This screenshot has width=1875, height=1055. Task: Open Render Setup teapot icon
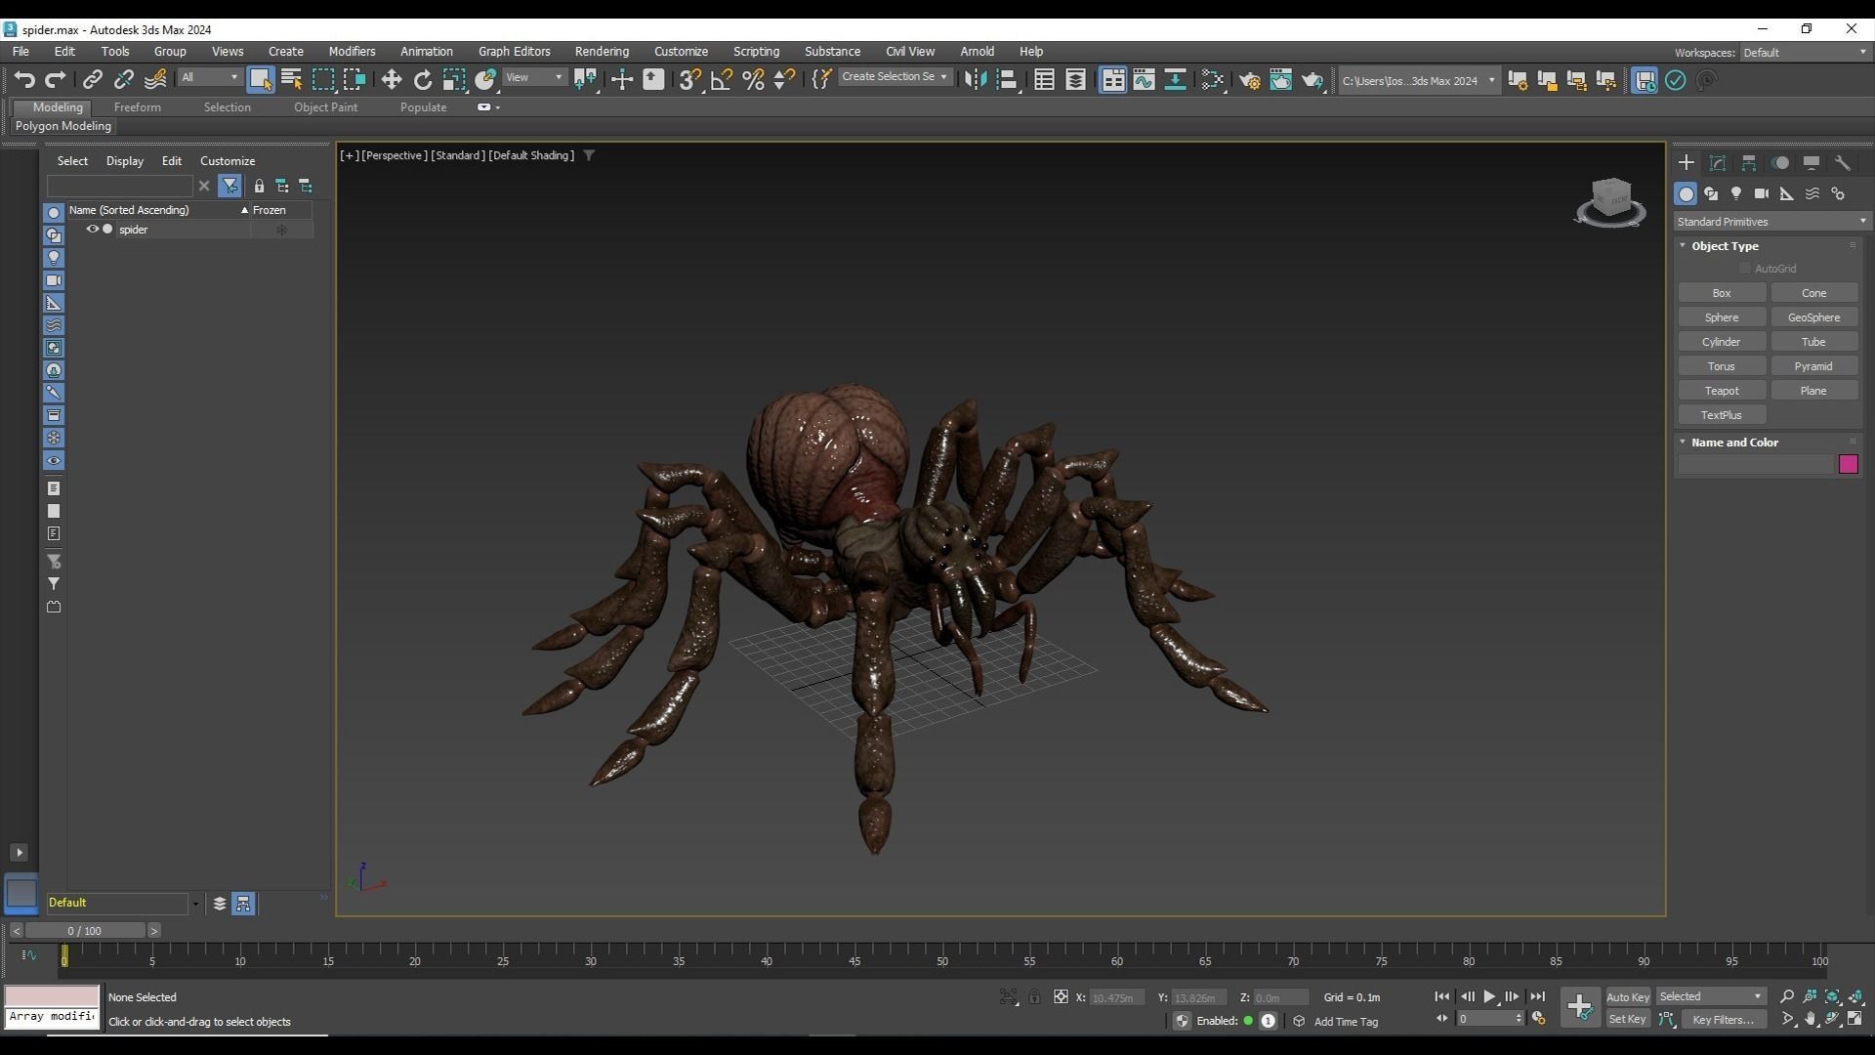[x=1250, y=80]
